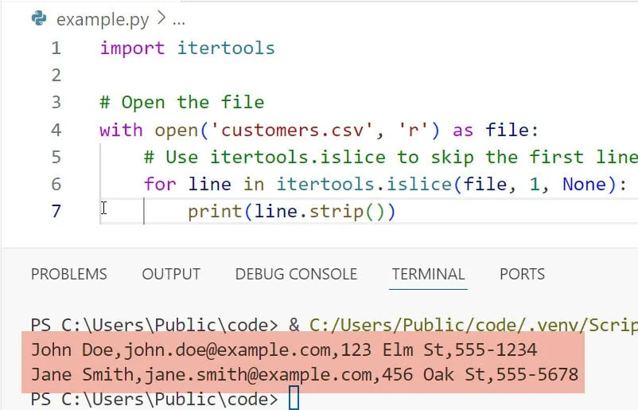This screenshot has height=410, width=638.
Task: Select line 4 via its line number
Action: click(x=56, y=130)
